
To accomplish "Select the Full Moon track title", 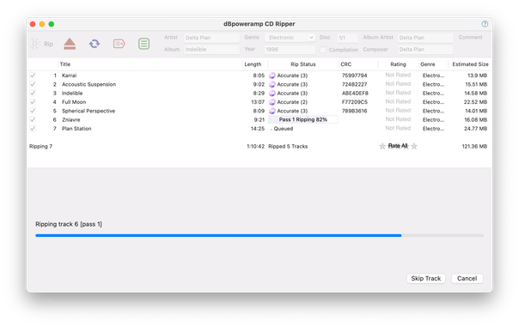I will tap(74, 102).
